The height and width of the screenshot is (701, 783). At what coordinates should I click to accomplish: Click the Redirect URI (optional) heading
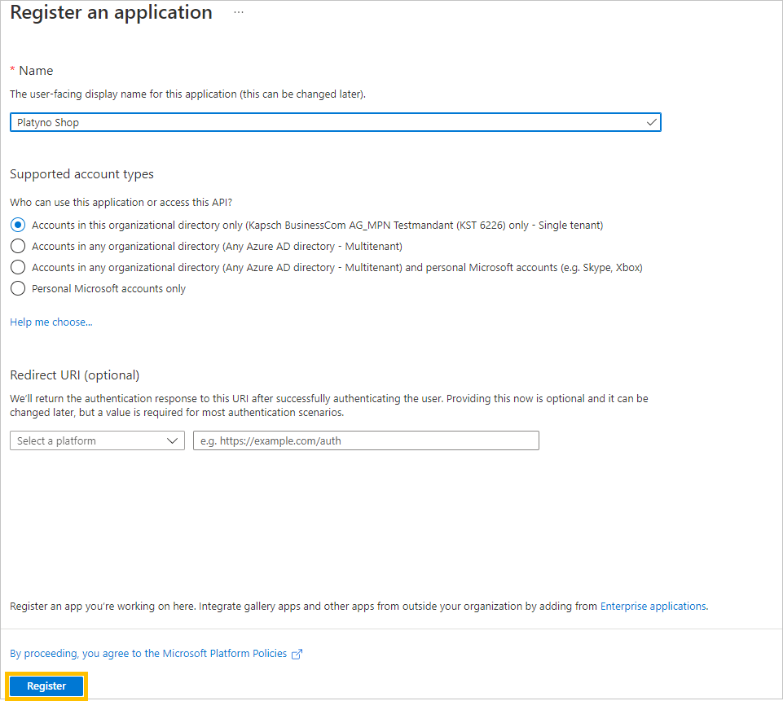[x=75, y=375]
